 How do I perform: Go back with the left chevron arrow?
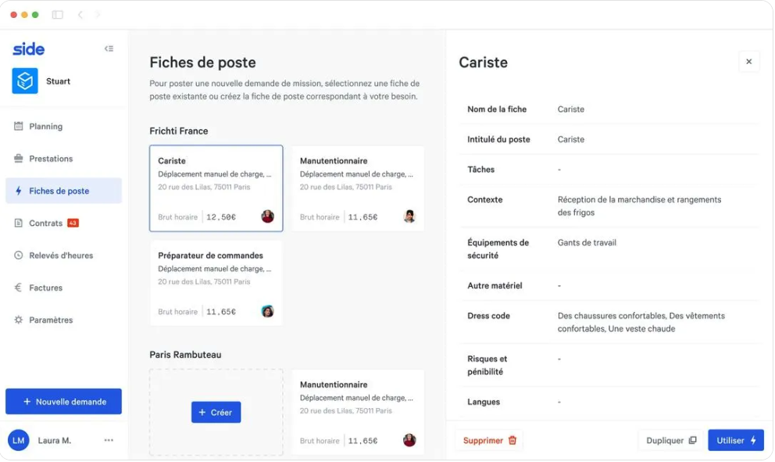[80, 15]
